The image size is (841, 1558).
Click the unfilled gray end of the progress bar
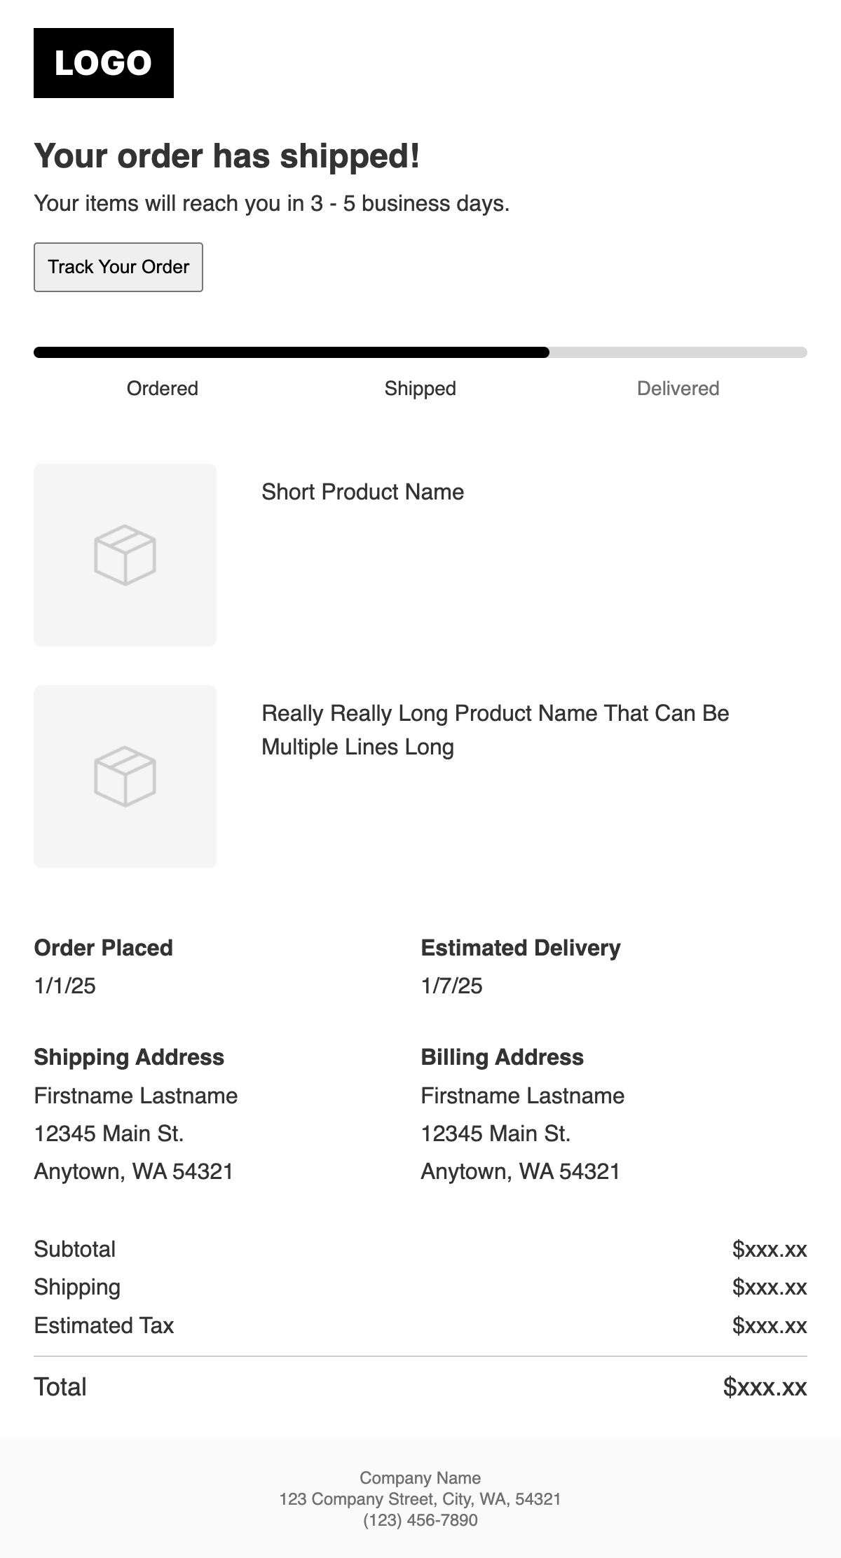pyautogui.click(x=678, y=352)
